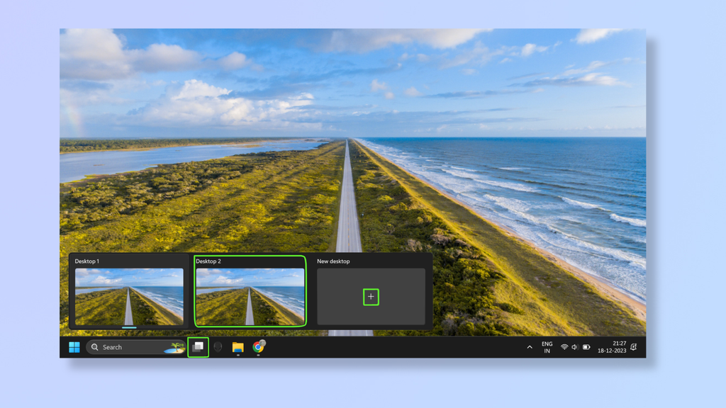Screen dimensions: 726x408
Task: Open the Start menu
Action: pyautogui.click(x=74, y=347)
